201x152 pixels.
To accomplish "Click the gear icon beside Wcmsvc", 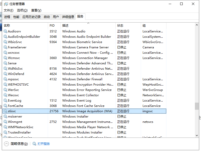I will 5,58.
